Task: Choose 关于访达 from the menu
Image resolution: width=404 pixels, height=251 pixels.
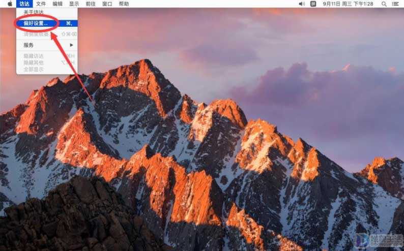Action: (x=47, y=12)
